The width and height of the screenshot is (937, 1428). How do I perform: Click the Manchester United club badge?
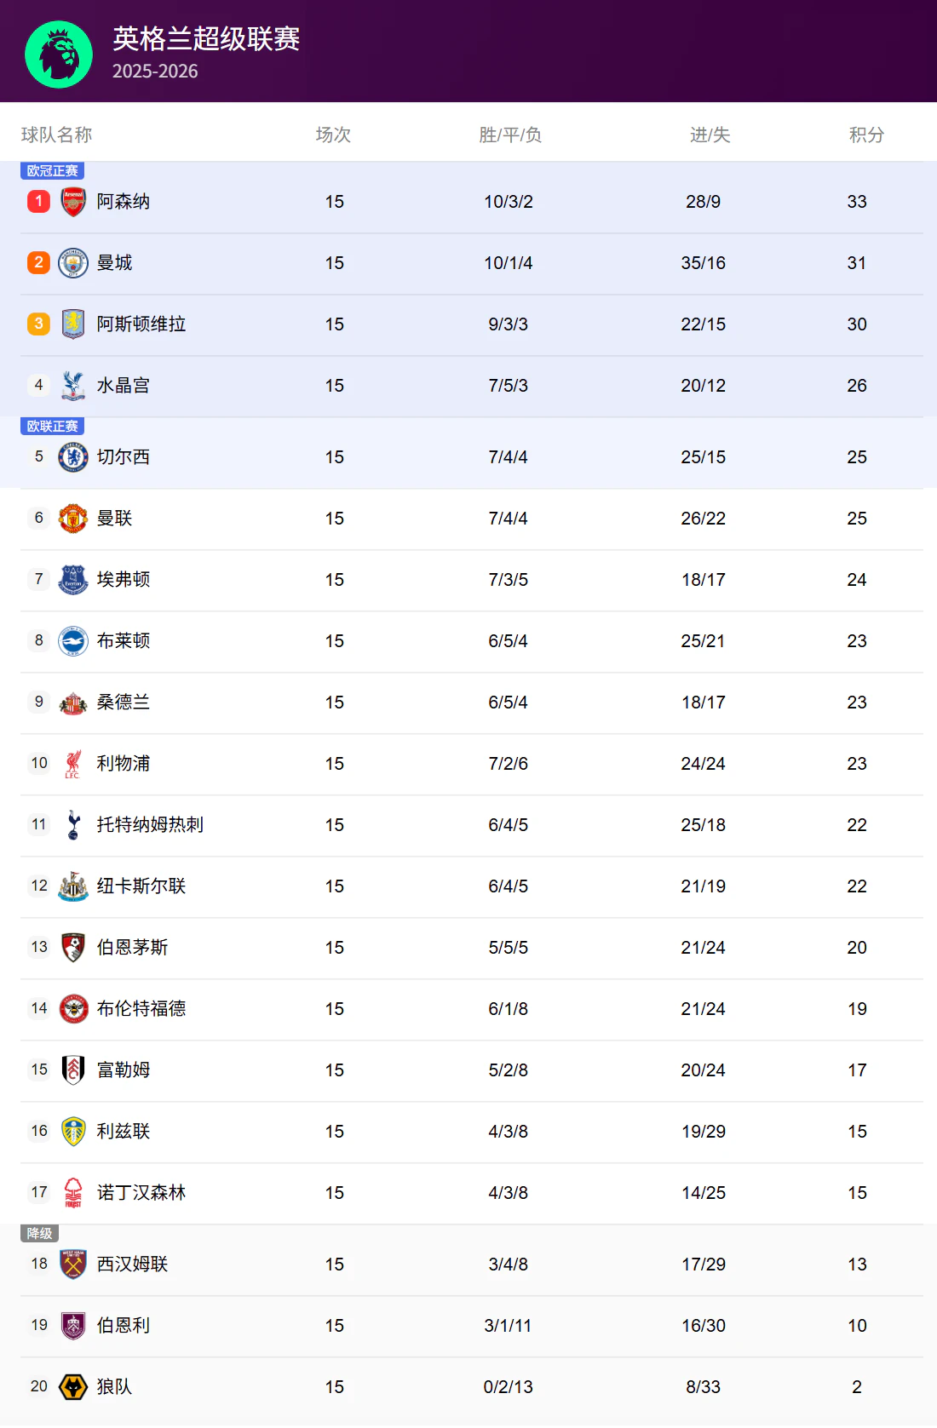(73, 519)
